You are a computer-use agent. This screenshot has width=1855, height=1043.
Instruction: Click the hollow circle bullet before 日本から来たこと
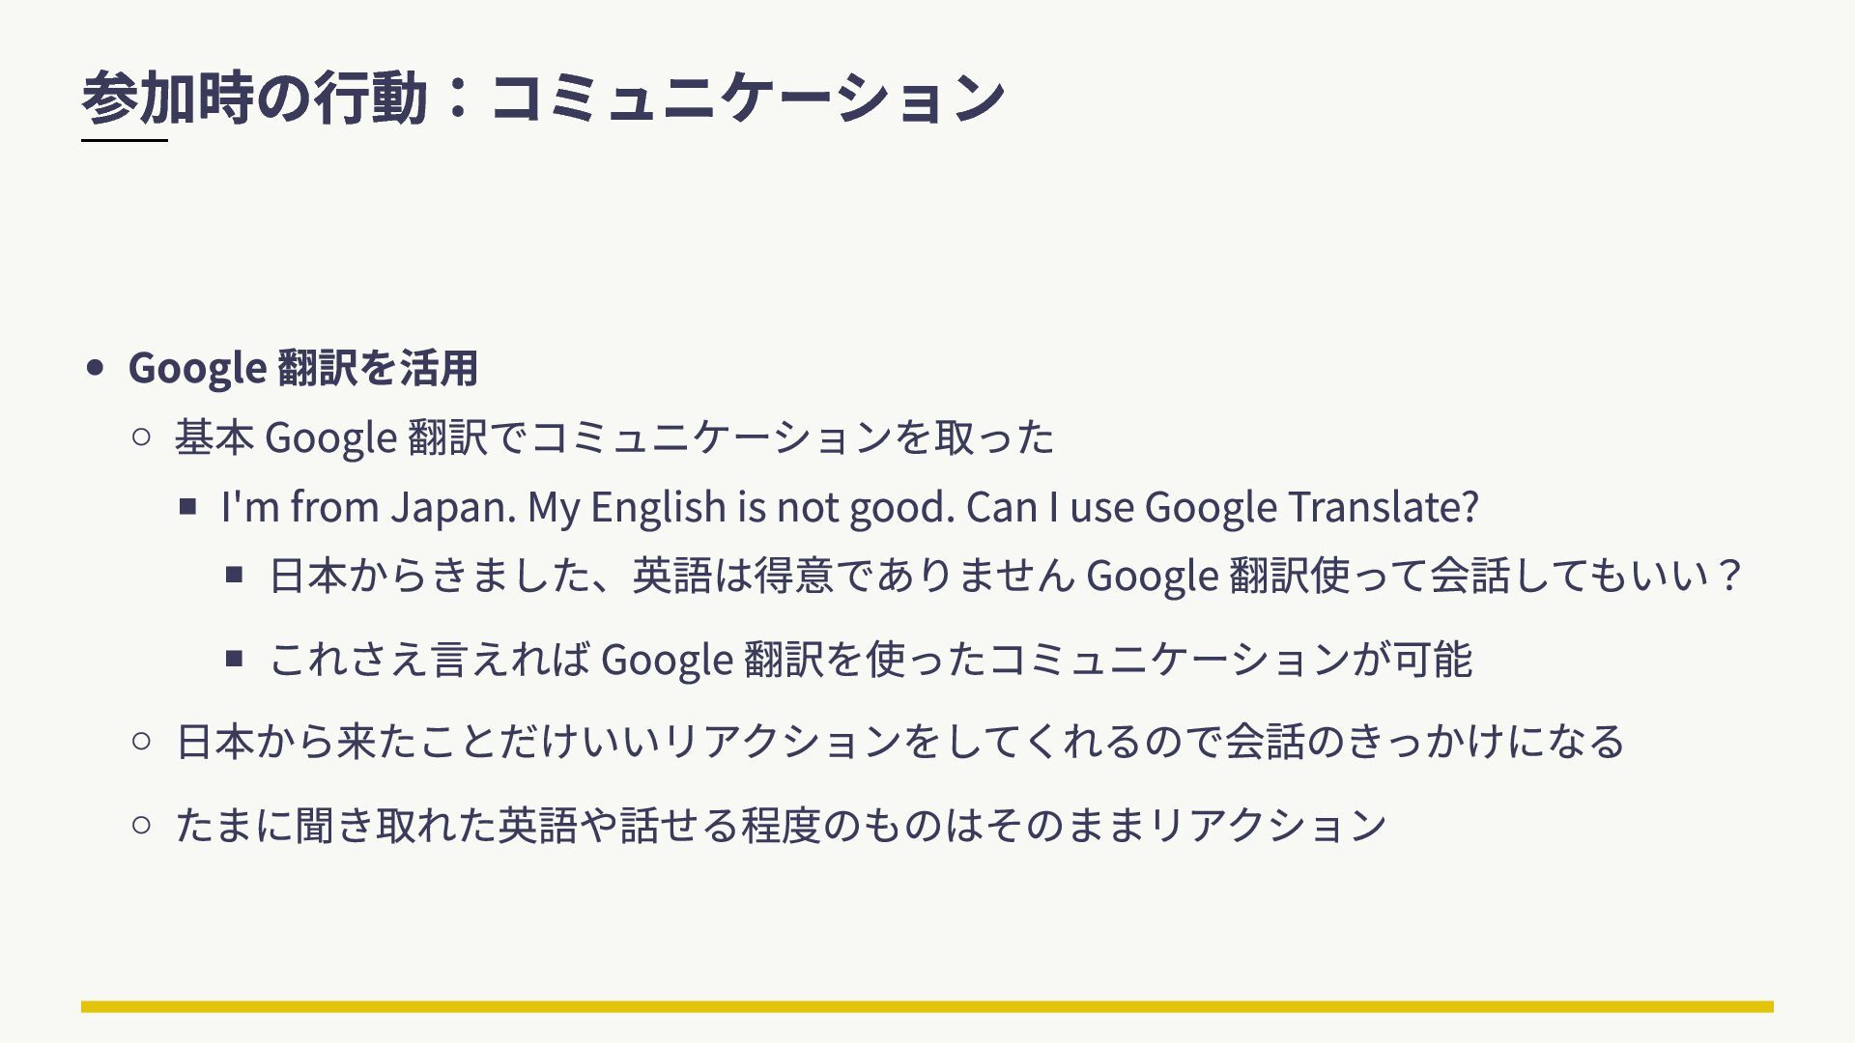tap(141, 741)
